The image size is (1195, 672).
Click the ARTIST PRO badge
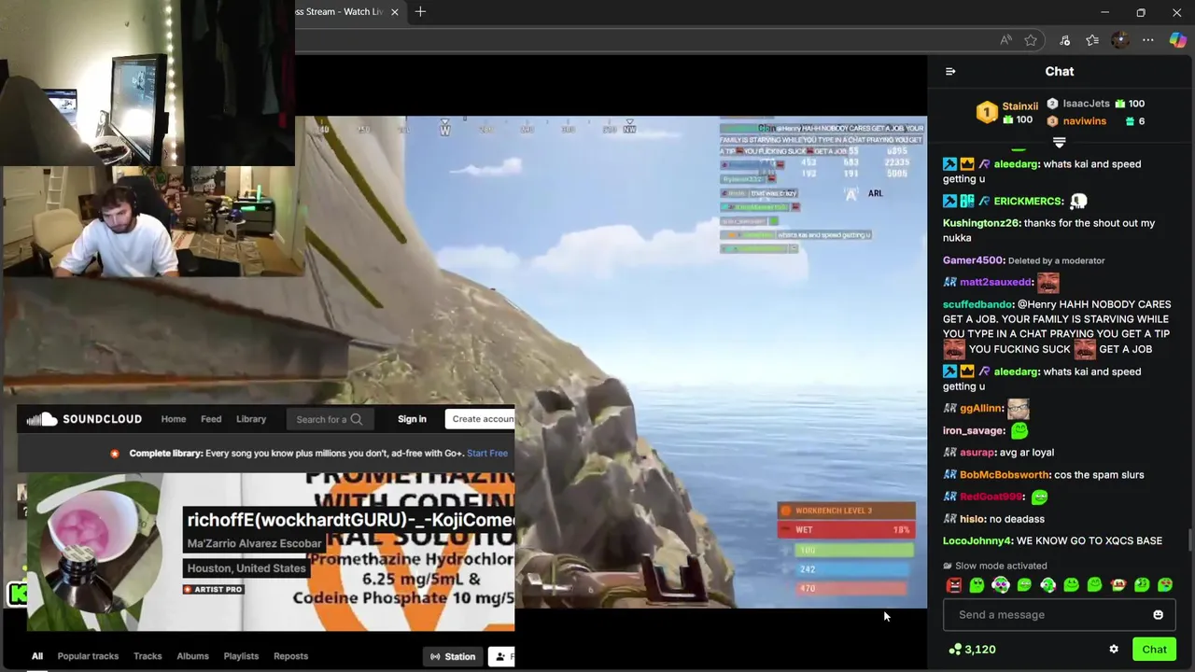[214, 590]
